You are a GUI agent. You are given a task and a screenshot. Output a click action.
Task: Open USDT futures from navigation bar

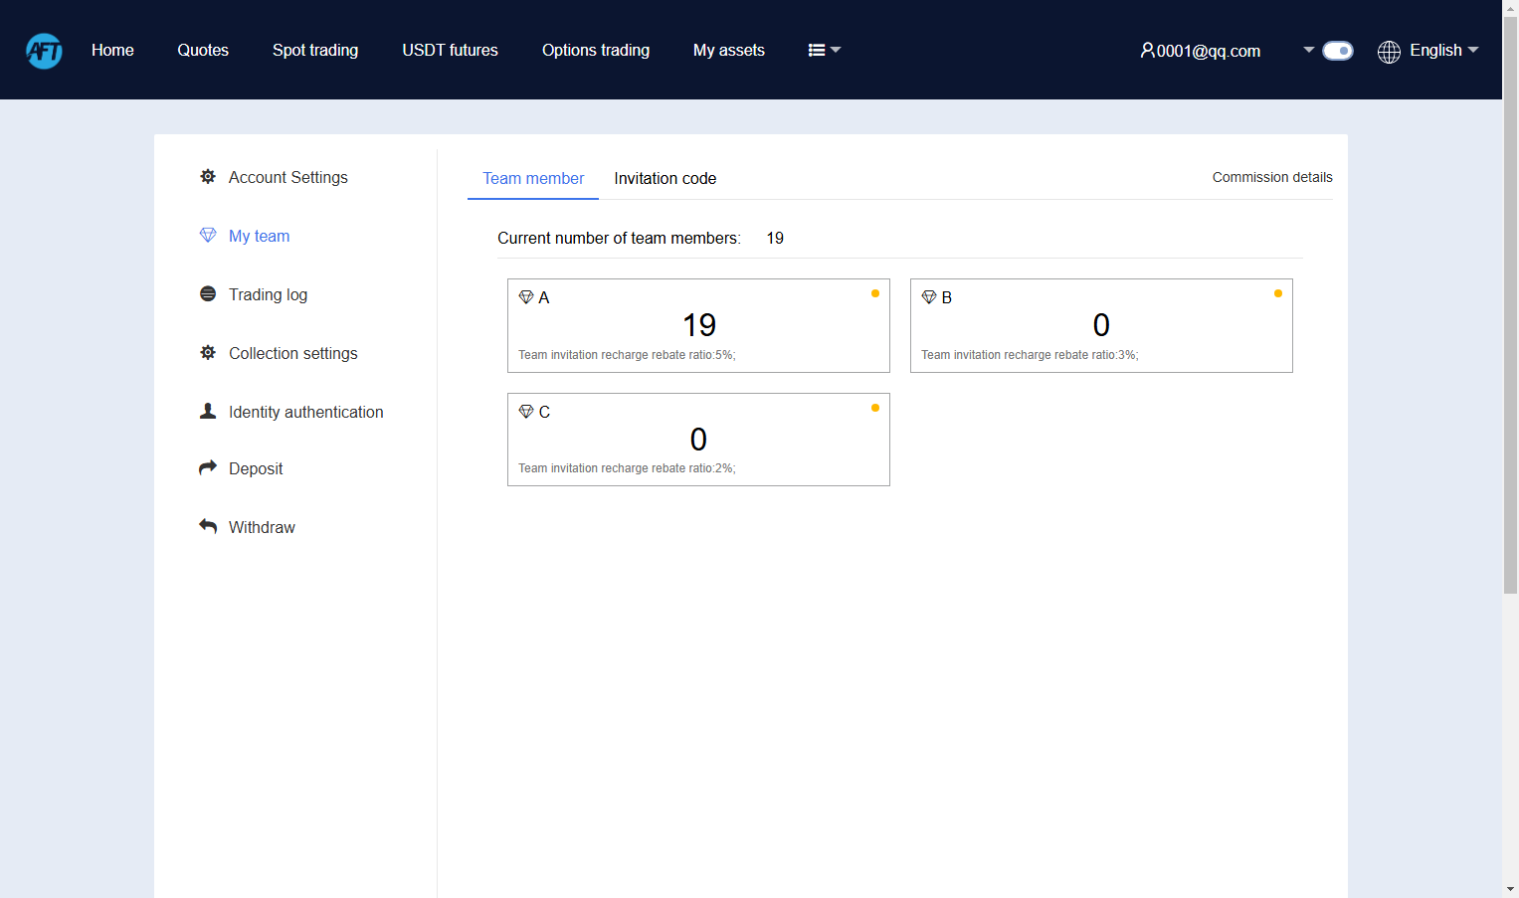pyautogui.click(x=450, y=50)
